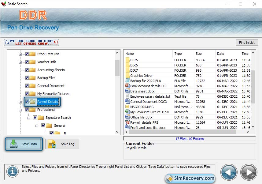262x184 pixels.
Task: Go back with the left arrow button
Action: pos(229,172)
